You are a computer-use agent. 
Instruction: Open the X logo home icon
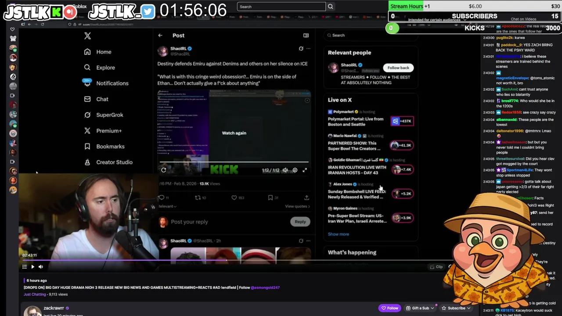[87, 36]
